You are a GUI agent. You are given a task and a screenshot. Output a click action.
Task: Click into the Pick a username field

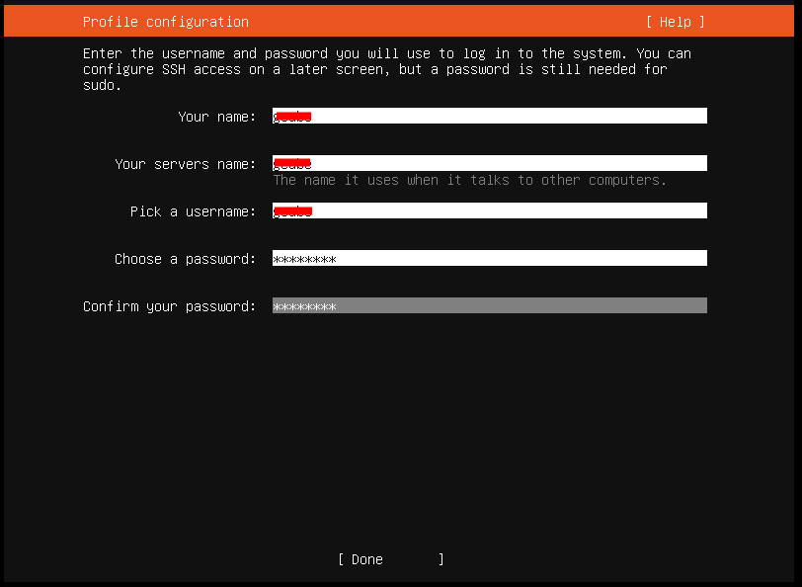(489, 211)
